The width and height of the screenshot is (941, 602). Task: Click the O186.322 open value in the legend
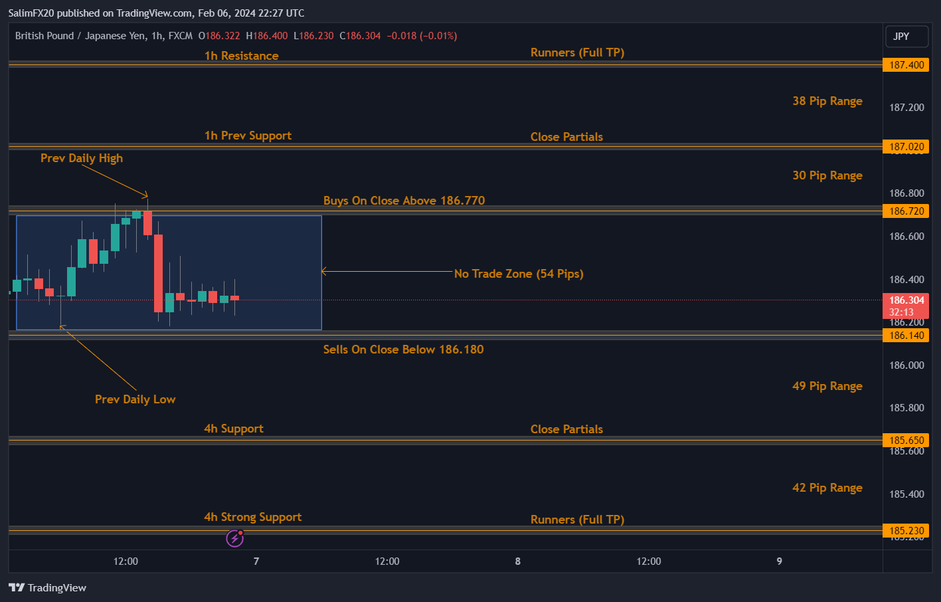point(219,36)
